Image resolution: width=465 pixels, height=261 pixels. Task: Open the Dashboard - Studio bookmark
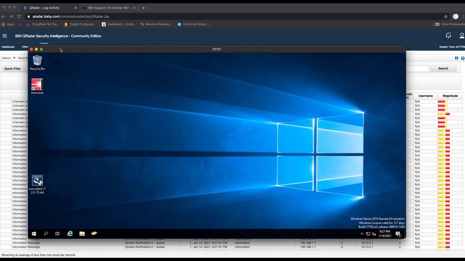(x=118, y=24)
